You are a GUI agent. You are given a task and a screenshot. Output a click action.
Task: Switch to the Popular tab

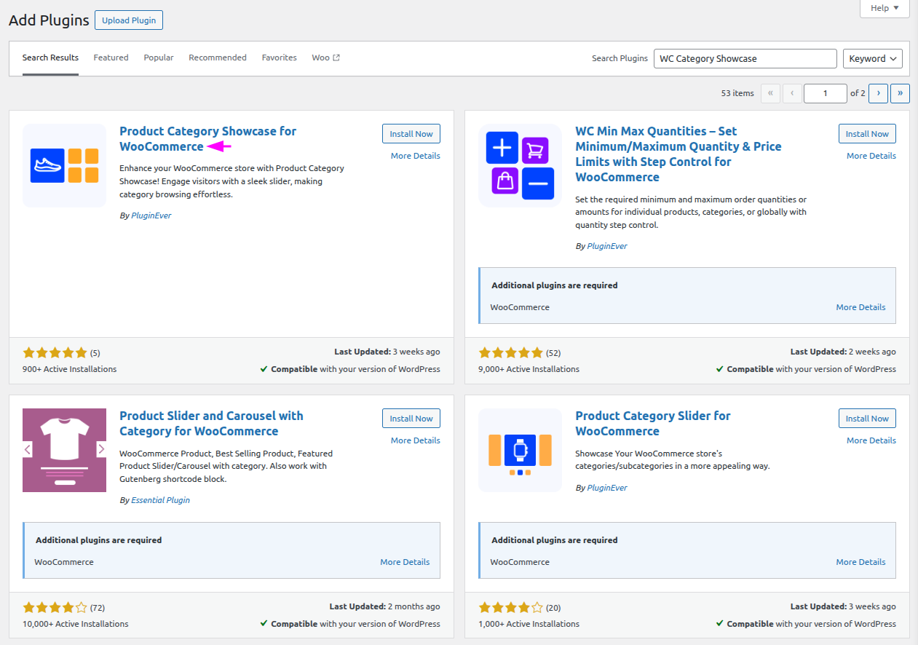tap(159, 58)
